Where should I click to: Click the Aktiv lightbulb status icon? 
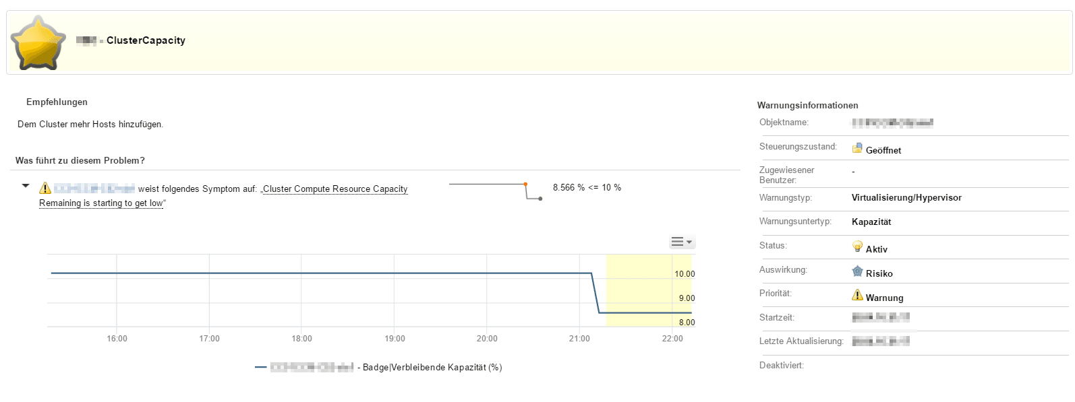pos(857,246)
